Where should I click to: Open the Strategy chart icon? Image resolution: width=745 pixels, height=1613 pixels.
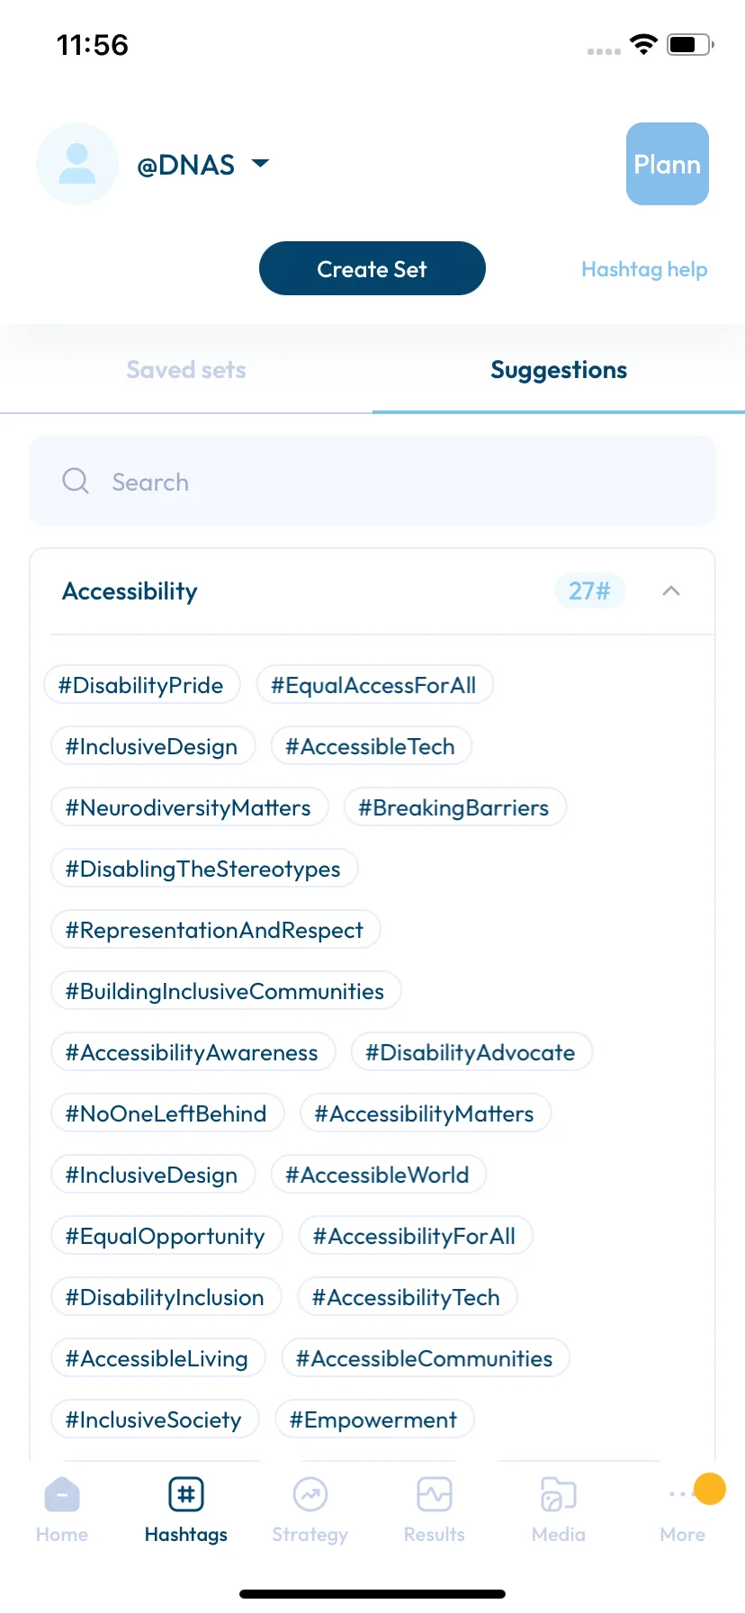[x=310, y=1495]
